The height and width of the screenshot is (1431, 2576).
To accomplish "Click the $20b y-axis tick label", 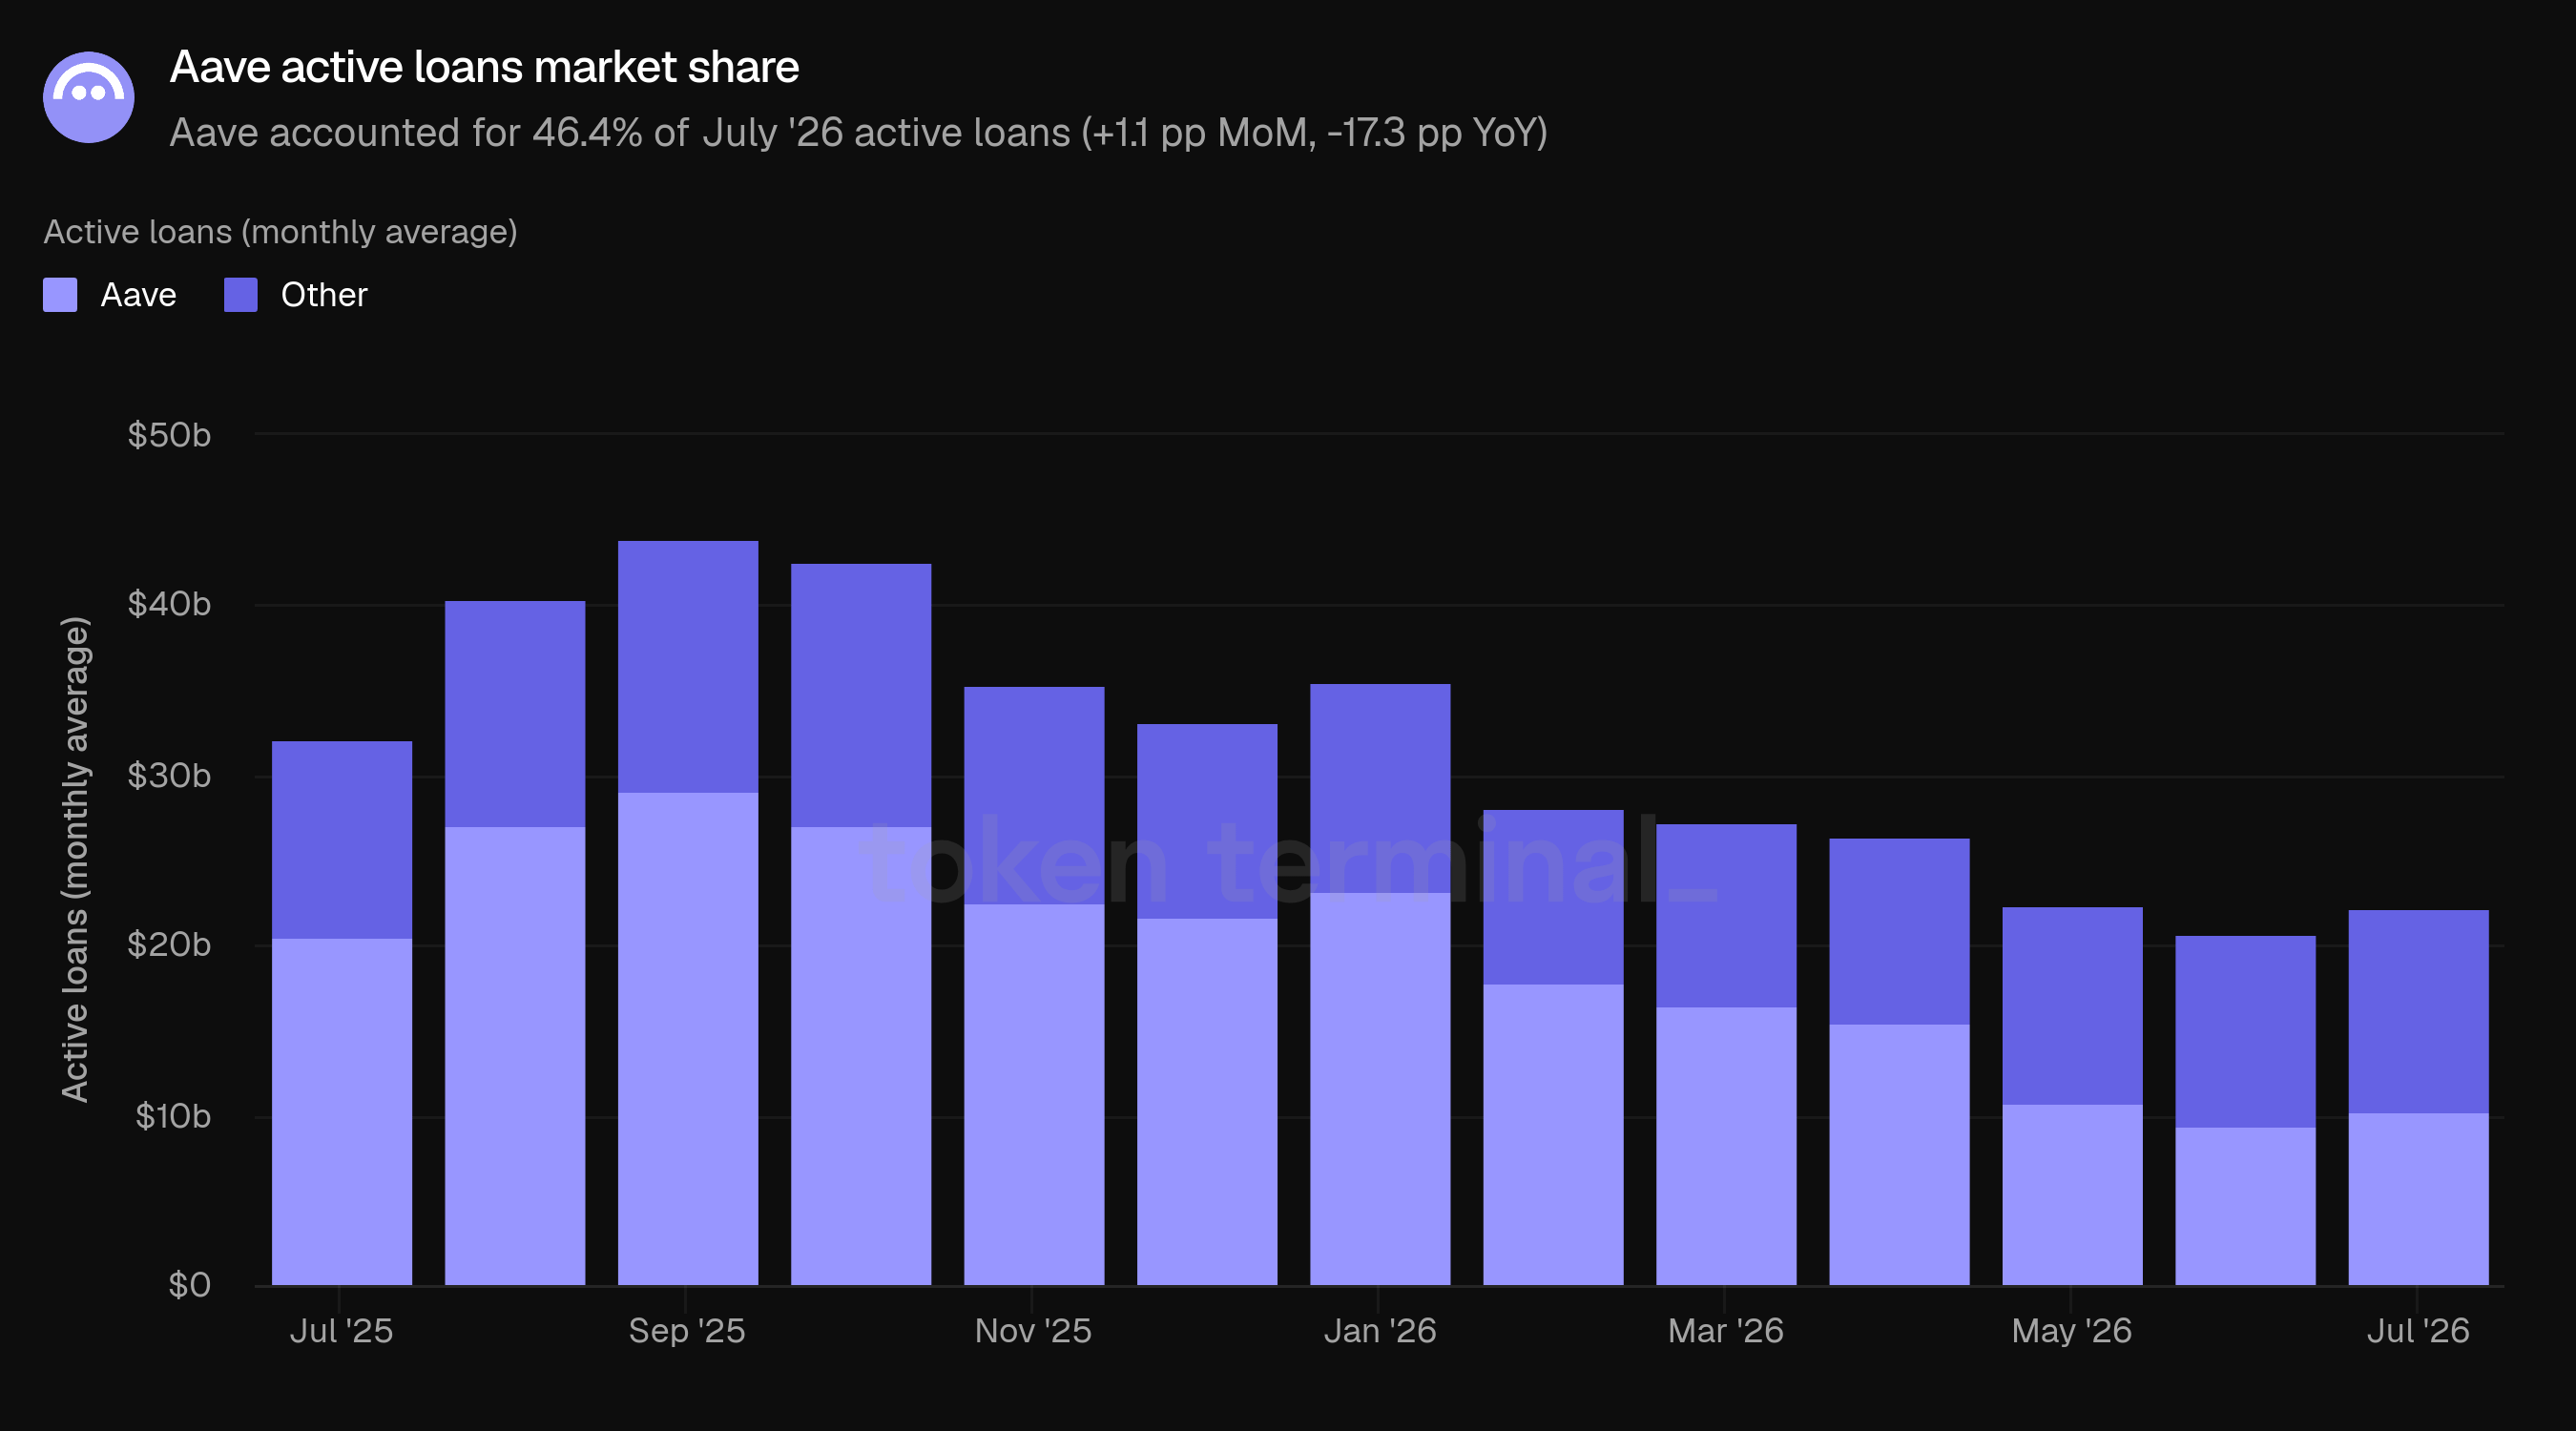I will tap(169, 944).
